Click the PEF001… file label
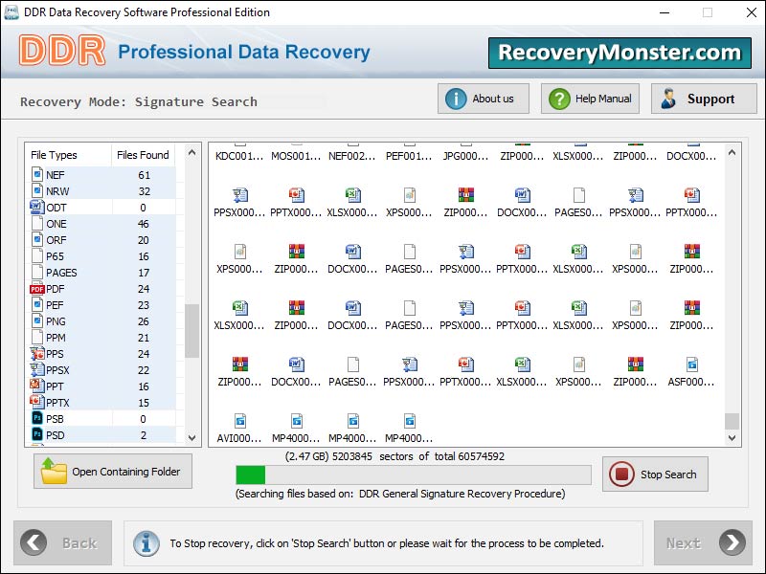This screenshot has width=766, height=574. (x=409, y=156)
